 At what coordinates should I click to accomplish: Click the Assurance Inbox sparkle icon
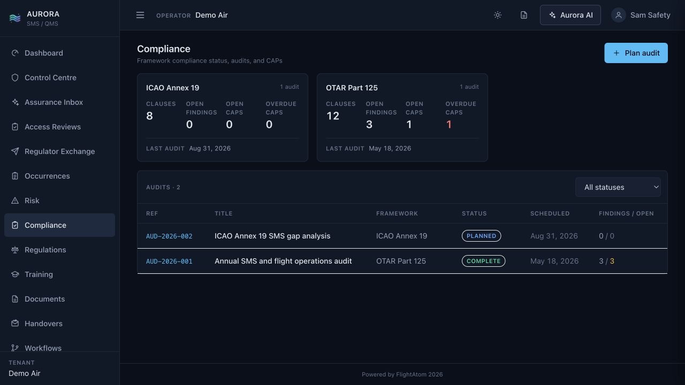point(15,102)
